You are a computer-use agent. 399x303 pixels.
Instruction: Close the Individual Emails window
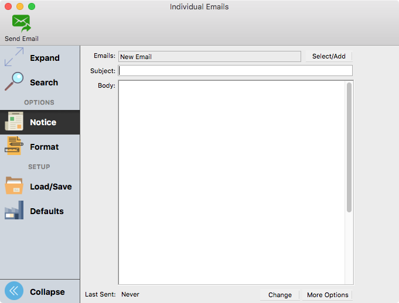8,6
